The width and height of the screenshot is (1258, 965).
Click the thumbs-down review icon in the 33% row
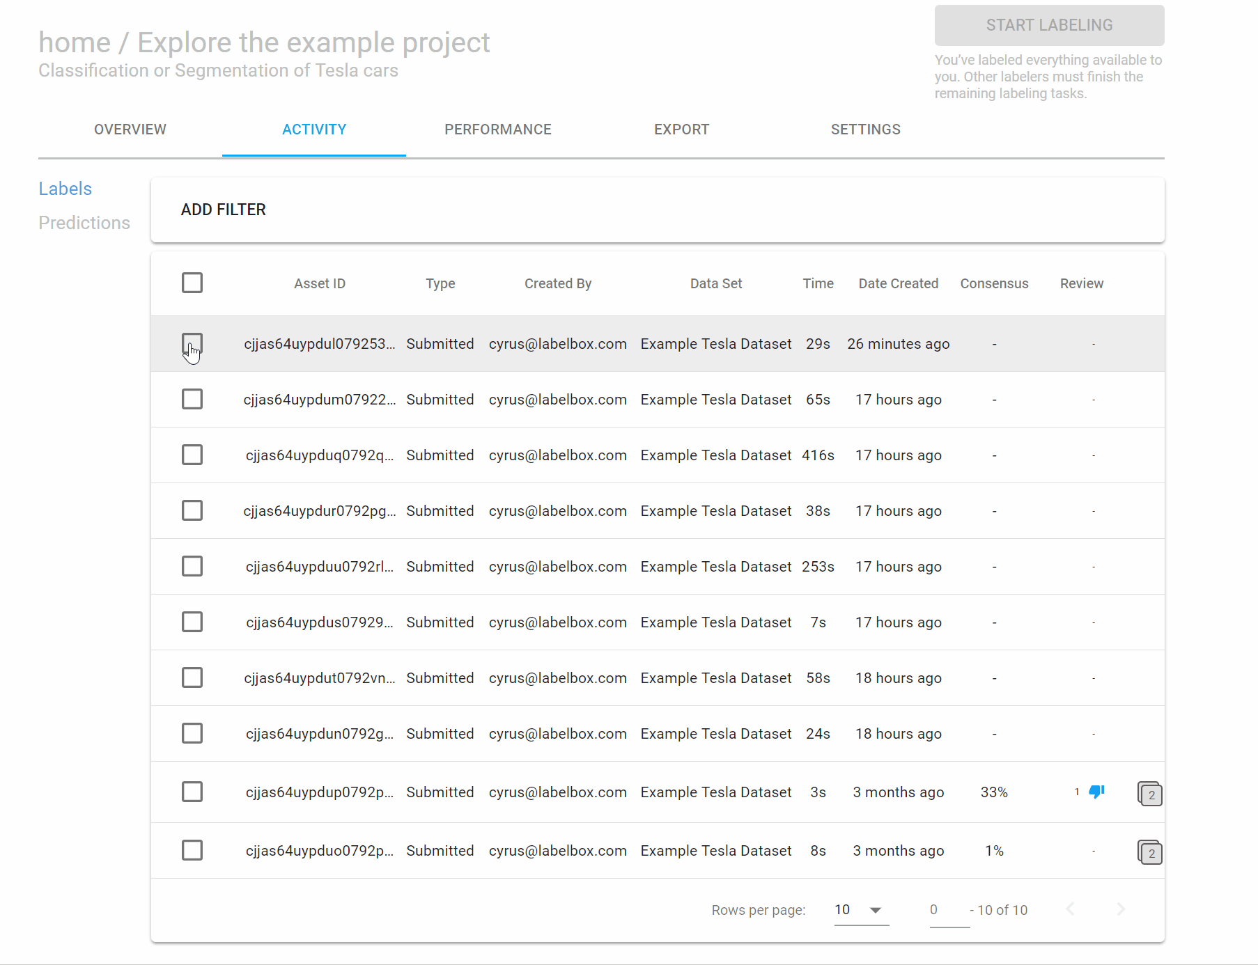[1096, 792]
